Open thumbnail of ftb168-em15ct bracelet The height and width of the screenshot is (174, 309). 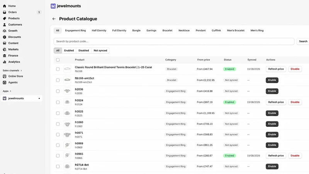coord(67,80)
